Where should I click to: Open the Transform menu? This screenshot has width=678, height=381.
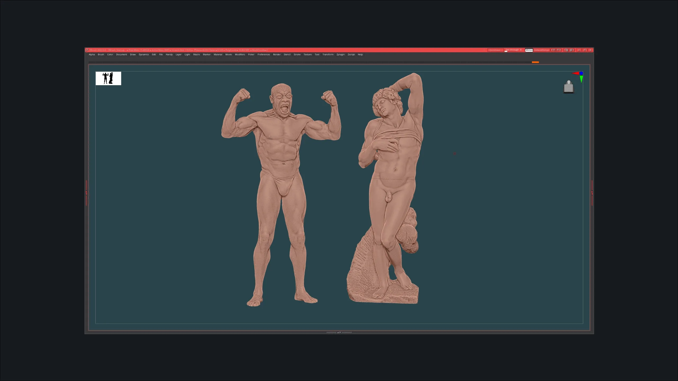(x=328, y=55)
